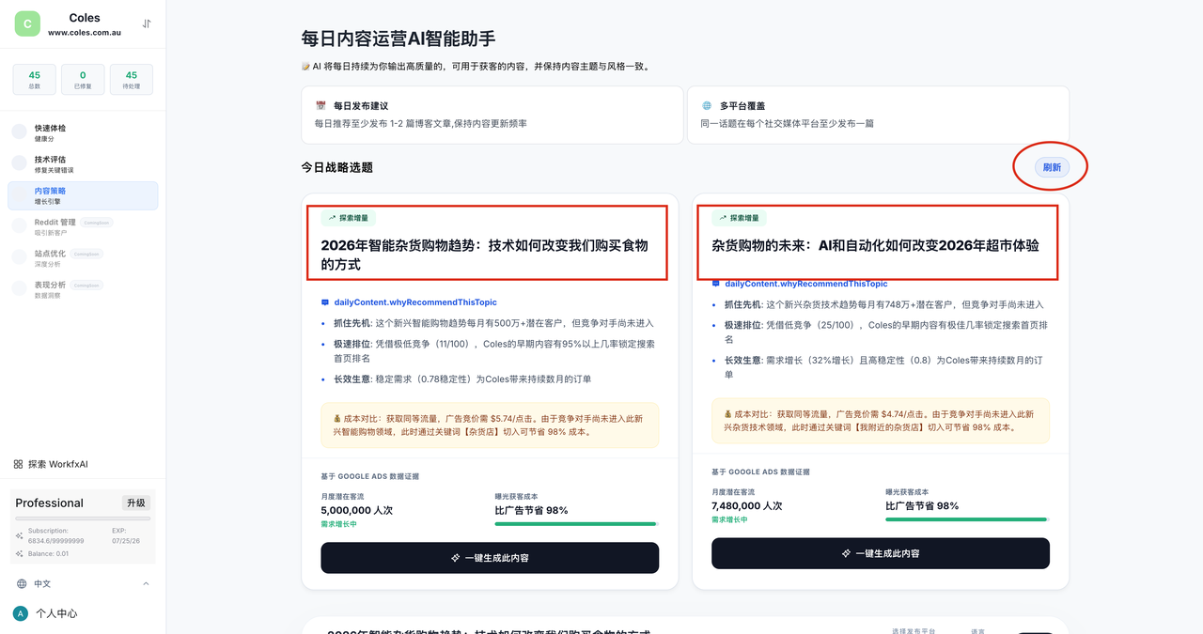Click the title 2026年智能杂货购物趋势 on first card
The width and height of the screenshot is (1203, 634).
tap(484, 255)
